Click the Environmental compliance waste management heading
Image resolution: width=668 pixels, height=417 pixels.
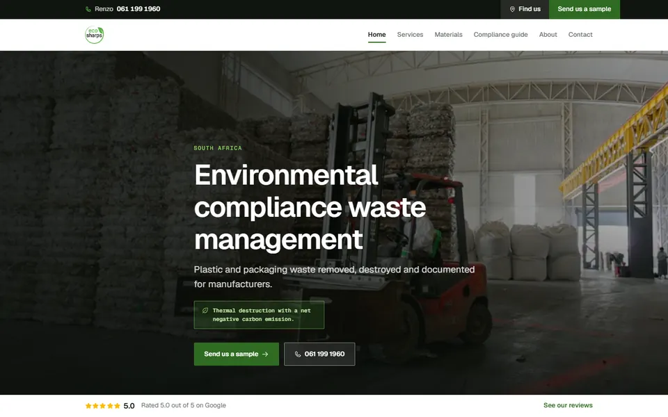pyautogui.click(x=310, y=207)
